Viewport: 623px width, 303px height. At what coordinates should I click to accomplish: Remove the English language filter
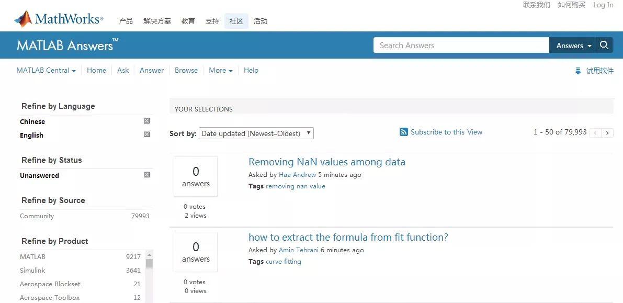147,134
